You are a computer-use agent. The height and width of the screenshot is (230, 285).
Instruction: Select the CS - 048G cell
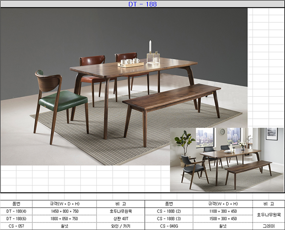[x=169, y=226]
